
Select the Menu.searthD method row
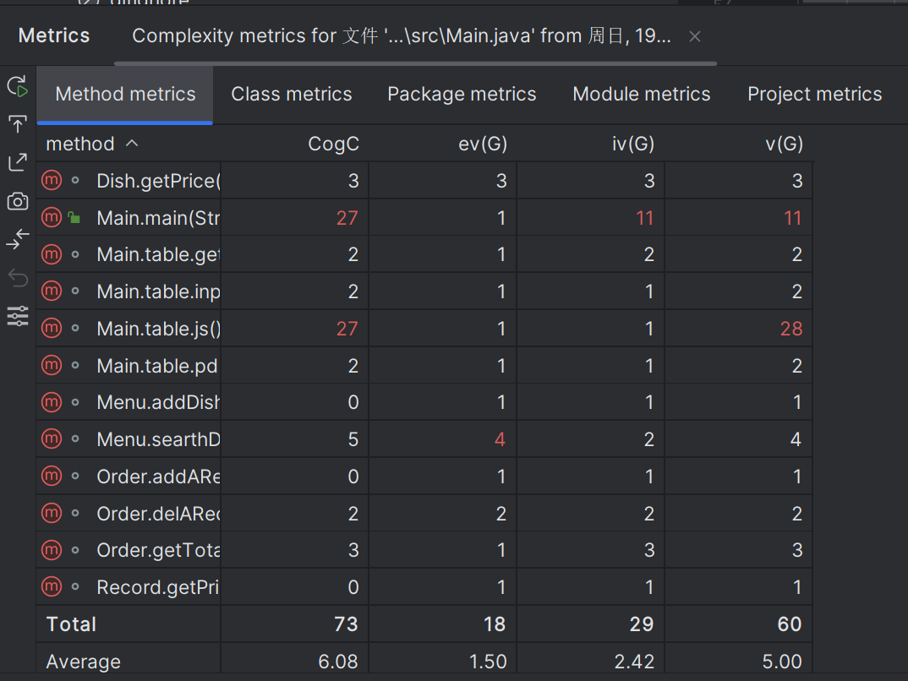point(158,439)
